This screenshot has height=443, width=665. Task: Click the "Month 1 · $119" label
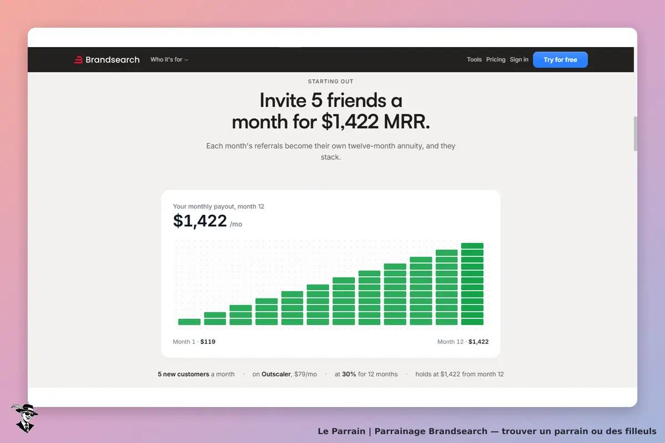coord(194,342)
